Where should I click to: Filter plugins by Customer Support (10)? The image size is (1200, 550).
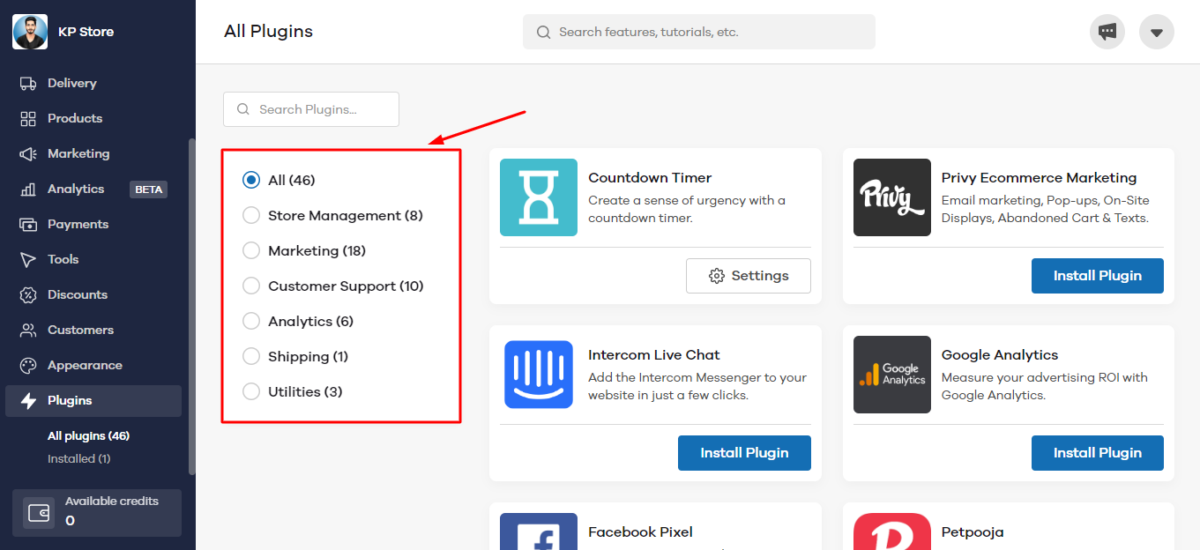251,286
